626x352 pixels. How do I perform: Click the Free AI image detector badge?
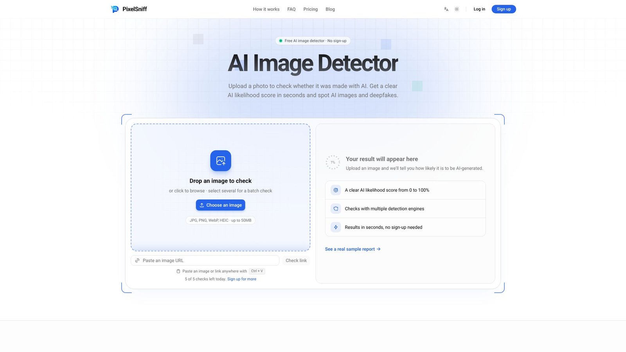click(313, 41)
